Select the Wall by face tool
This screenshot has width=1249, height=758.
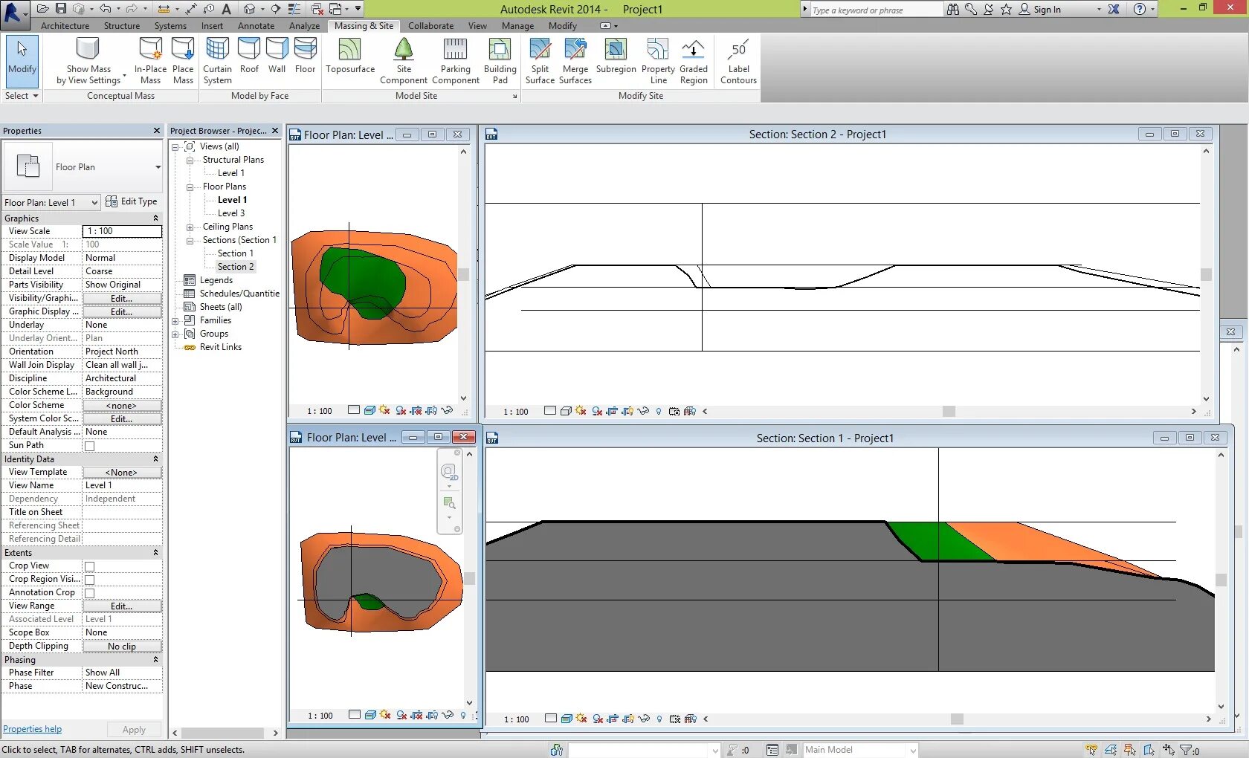tap(277, 57)
